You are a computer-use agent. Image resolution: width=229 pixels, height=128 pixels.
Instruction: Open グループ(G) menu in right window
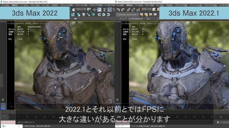tap(150, 5)
